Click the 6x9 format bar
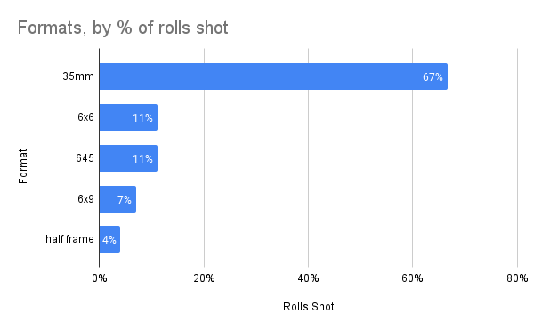The image size is (534, 330). [x=117, y=199]
